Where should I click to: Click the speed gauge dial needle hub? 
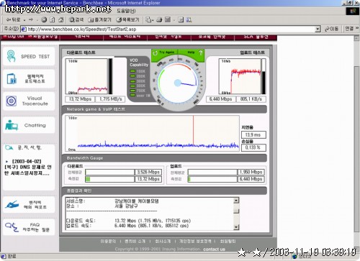[178, 83]
